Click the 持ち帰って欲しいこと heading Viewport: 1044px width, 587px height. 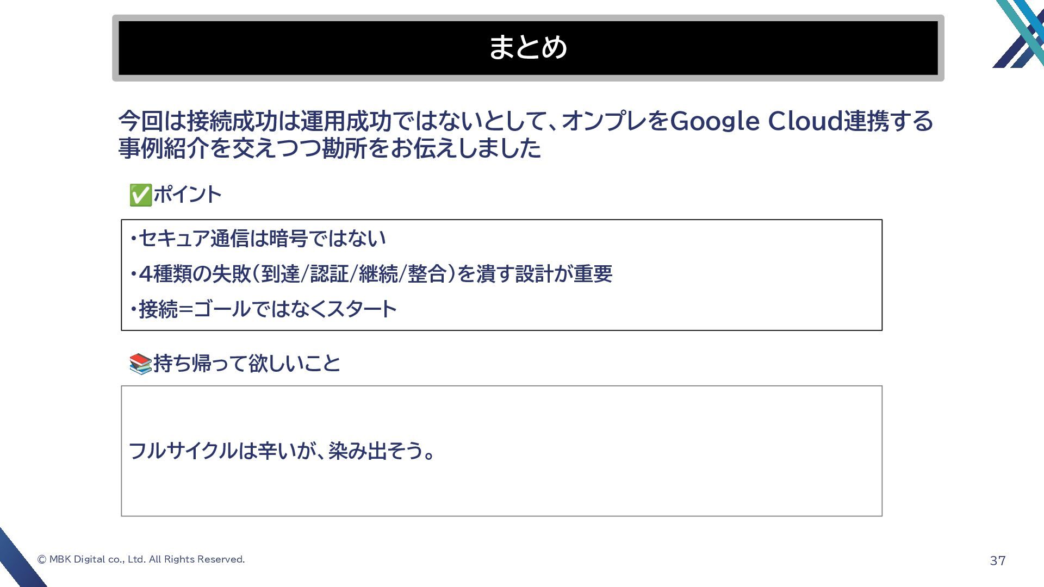point(247,363)
